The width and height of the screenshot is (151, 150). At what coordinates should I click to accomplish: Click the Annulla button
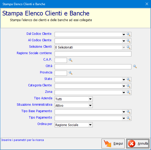[x=138, y=144]
